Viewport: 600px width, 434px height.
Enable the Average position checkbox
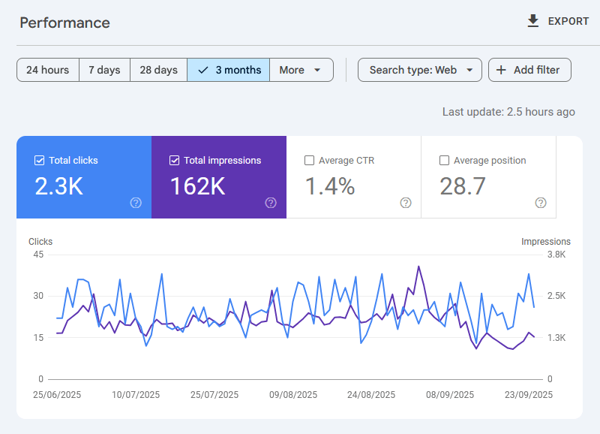click(x=445, y=160)
